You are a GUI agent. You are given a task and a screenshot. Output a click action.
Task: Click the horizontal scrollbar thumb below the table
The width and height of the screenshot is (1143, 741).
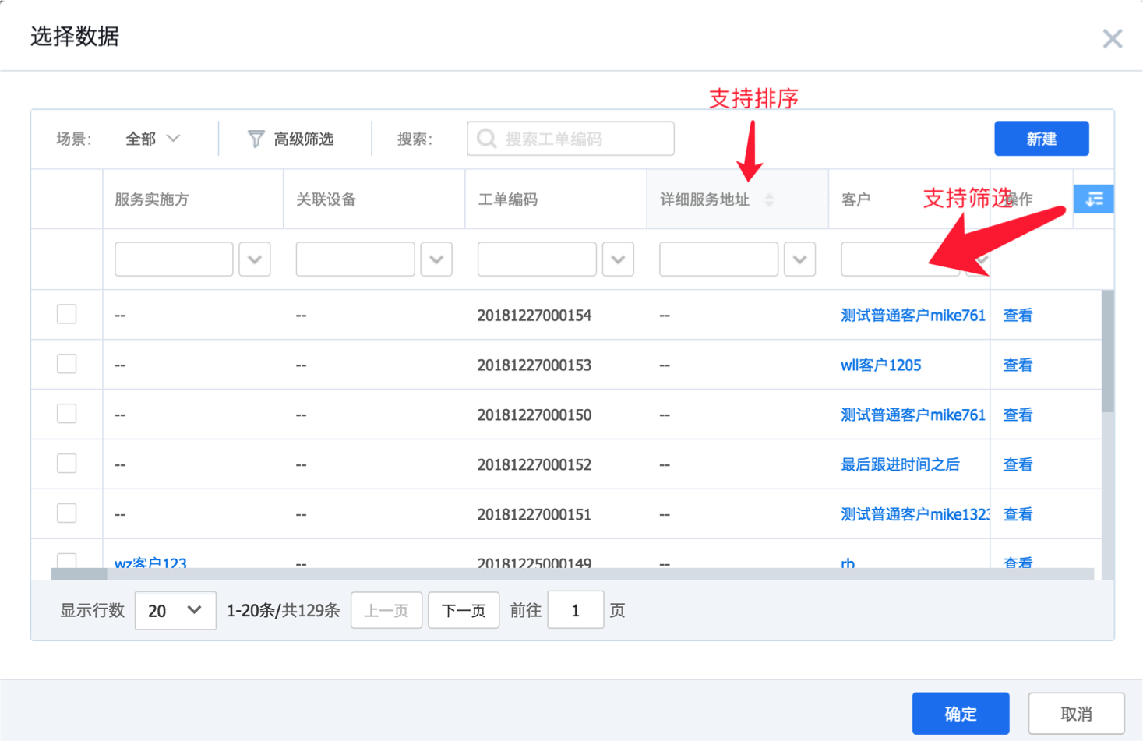79,574
